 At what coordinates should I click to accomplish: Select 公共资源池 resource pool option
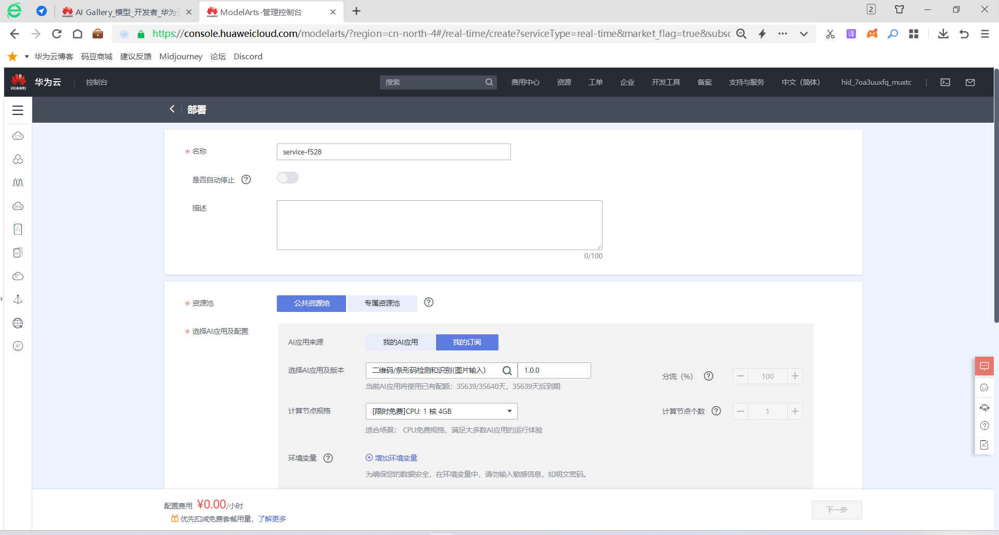[311, 304]
